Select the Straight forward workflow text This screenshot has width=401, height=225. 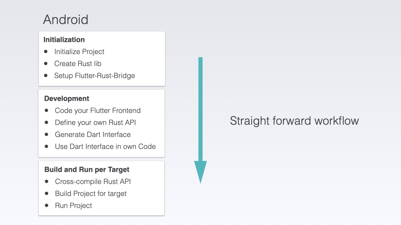[x=294, y=121]
